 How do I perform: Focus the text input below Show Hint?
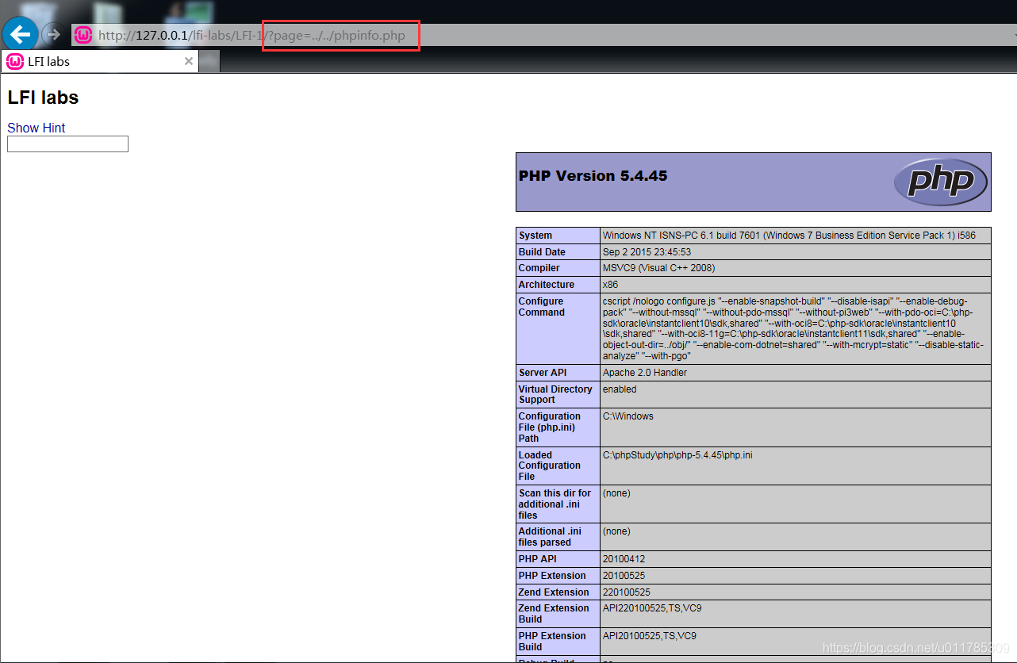point(67,144)
